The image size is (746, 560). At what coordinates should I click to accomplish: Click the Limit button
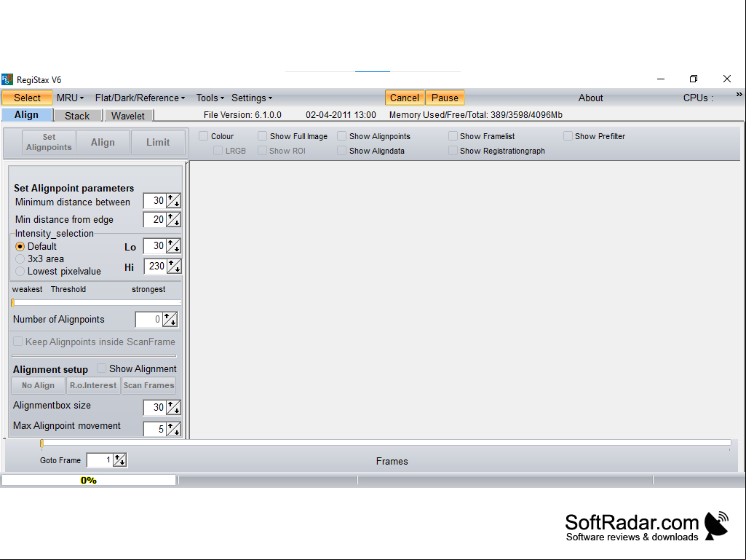(158, 142)
